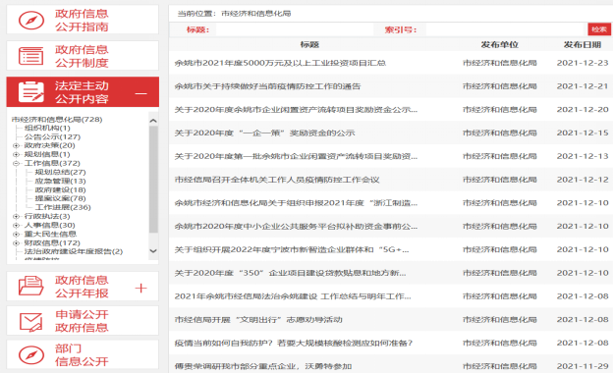The height and width of the screenshot is (373, 614).
Task: Open article 关于2020年度"350"企业项目建设贷款贴息
Action: pos(290,273)
